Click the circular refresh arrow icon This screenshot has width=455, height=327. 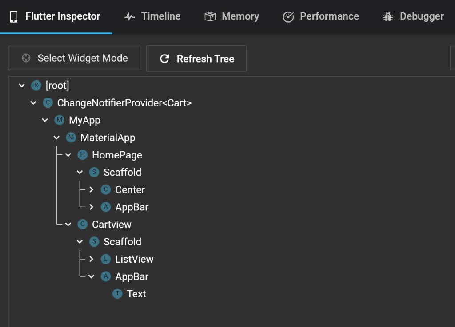[164, 59]
